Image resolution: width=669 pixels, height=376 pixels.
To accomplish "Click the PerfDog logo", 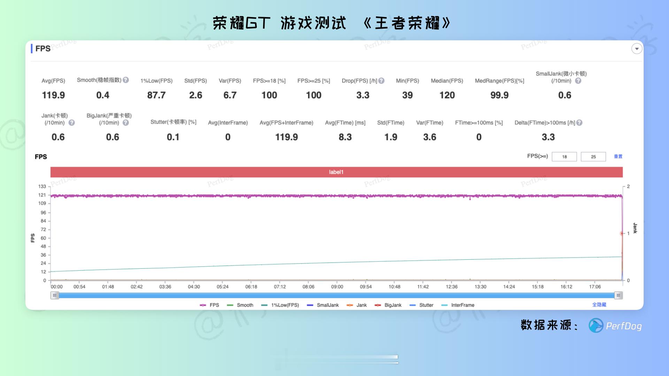I will pyautogui.click(x=615, y=326).
